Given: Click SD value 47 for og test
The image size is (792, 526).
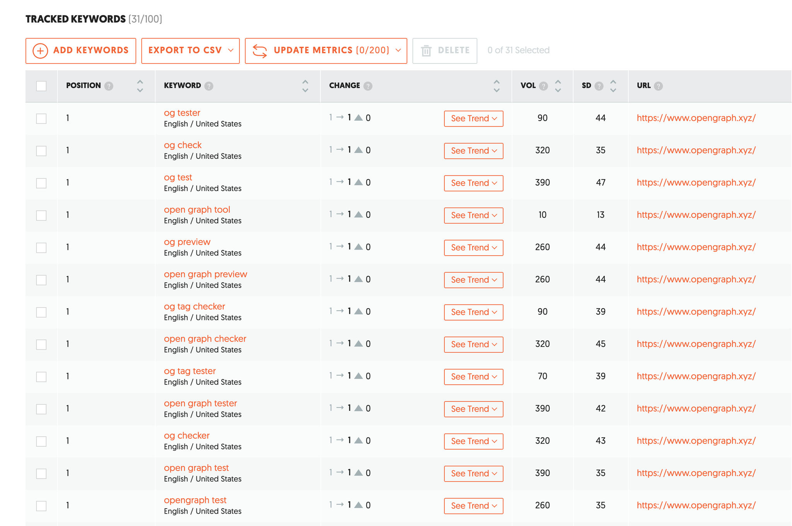Looking at the screenshot, I should (601, 183).
